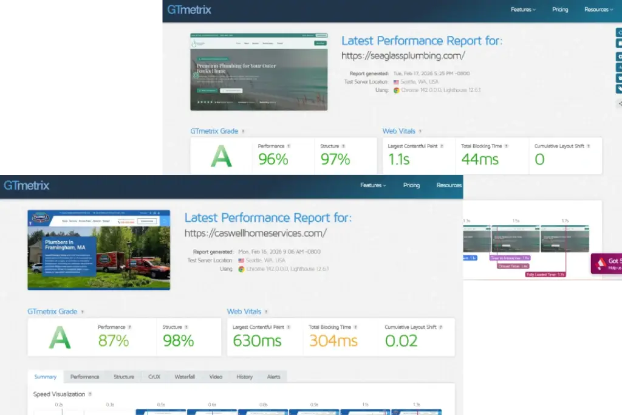Open the CrUX tab
622x415 pixels.
tap(154, 377)
